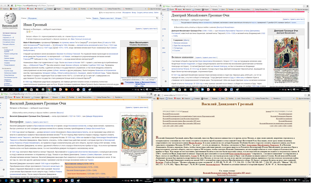Click the Создать учётную запись link

point(145,13)
